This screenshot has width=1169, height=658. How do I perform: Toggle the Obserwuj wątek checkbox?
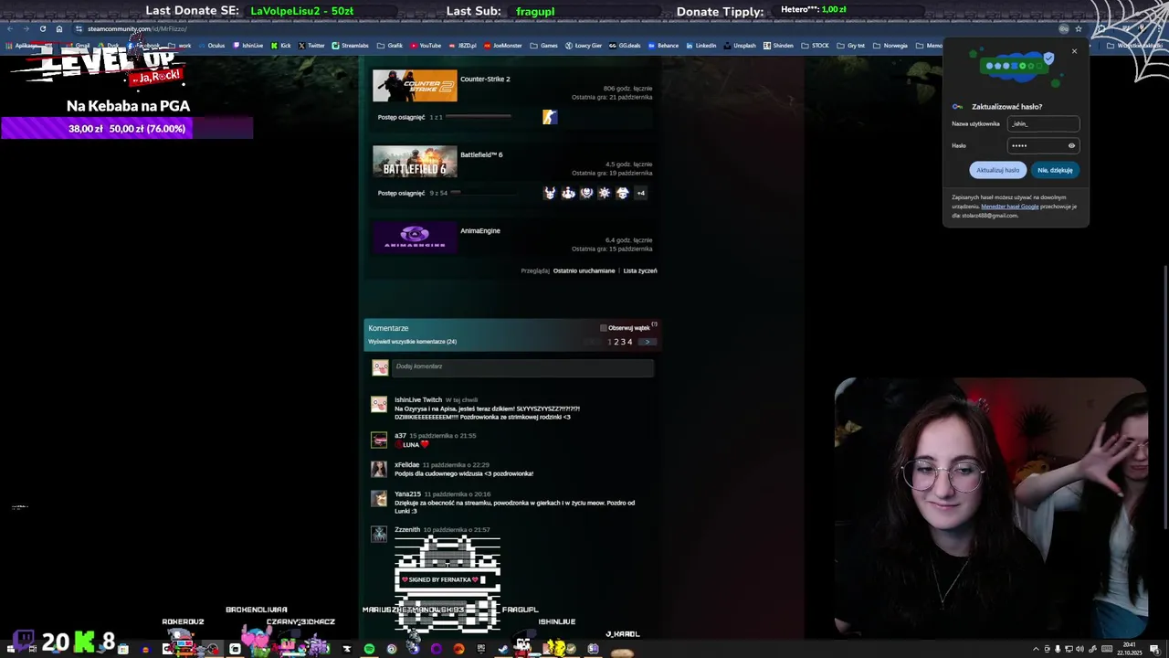(603, 328)
